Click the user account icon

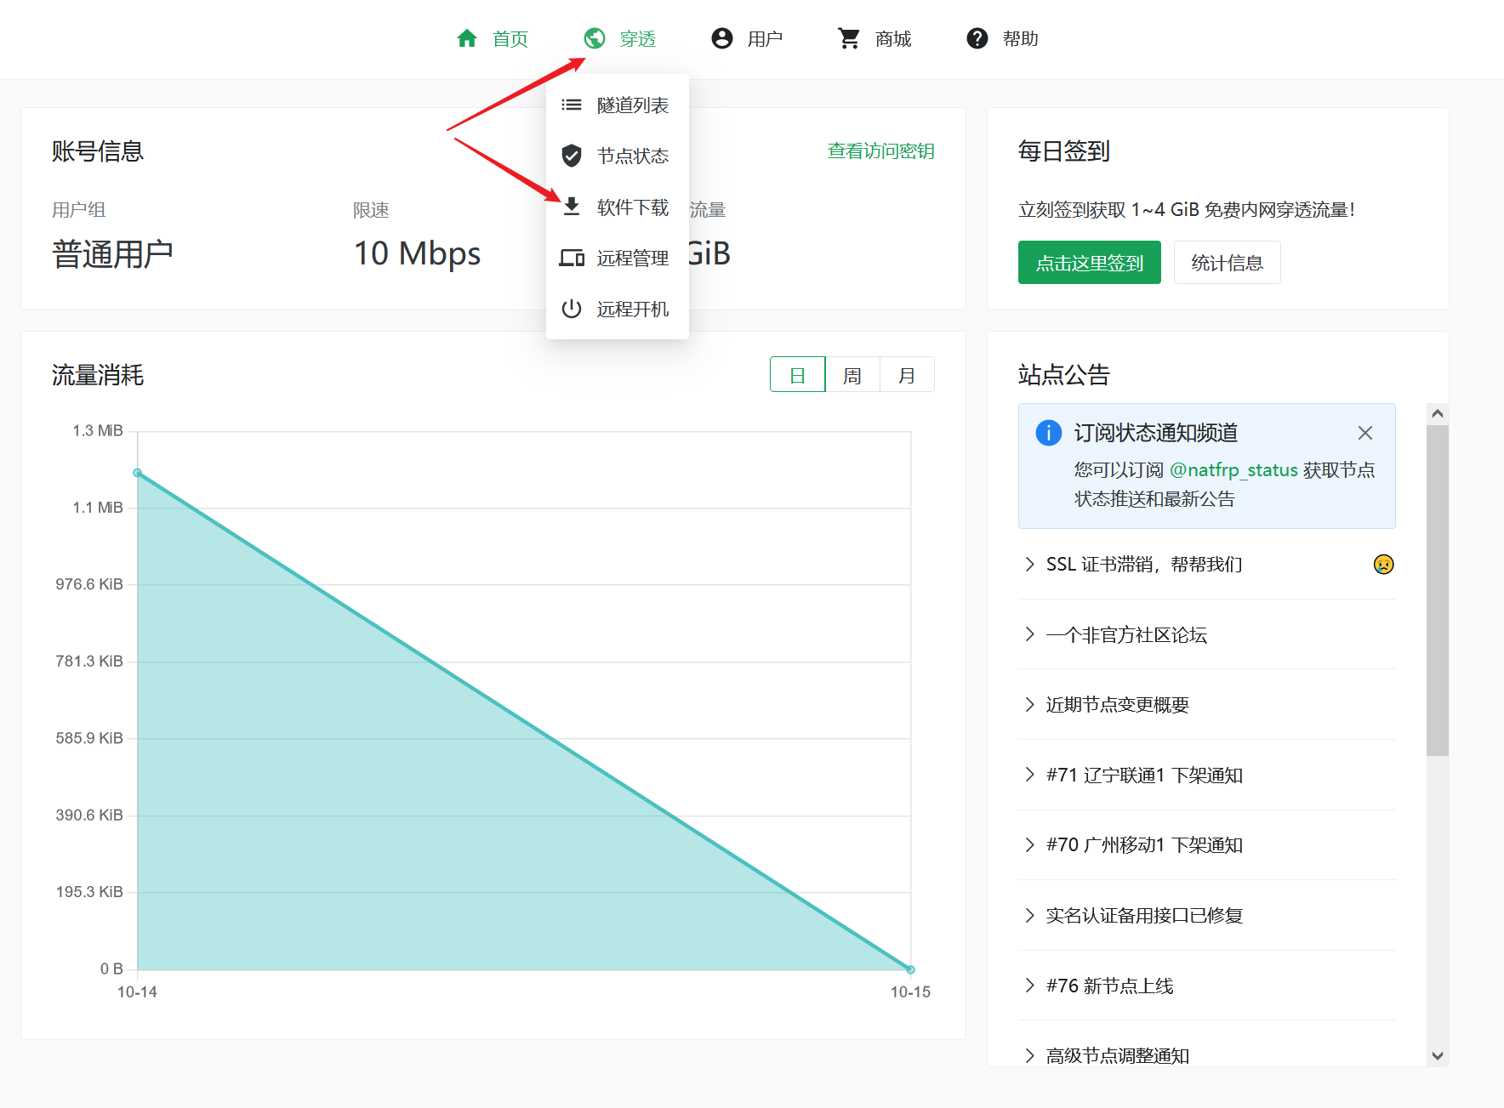(x=722, y=38)
